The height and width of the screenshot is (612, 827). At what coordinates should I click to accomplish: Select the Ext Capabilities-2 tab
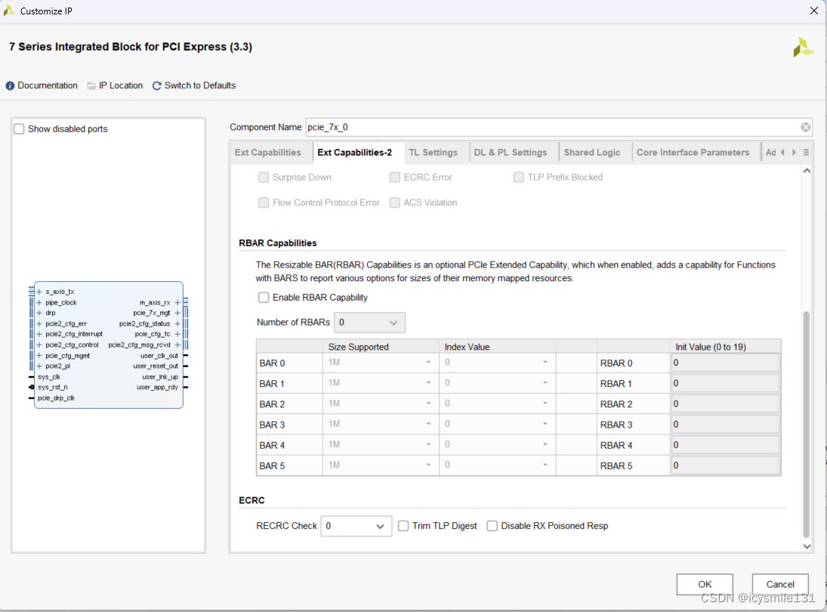pyautogui.click(x=354, y=153)
